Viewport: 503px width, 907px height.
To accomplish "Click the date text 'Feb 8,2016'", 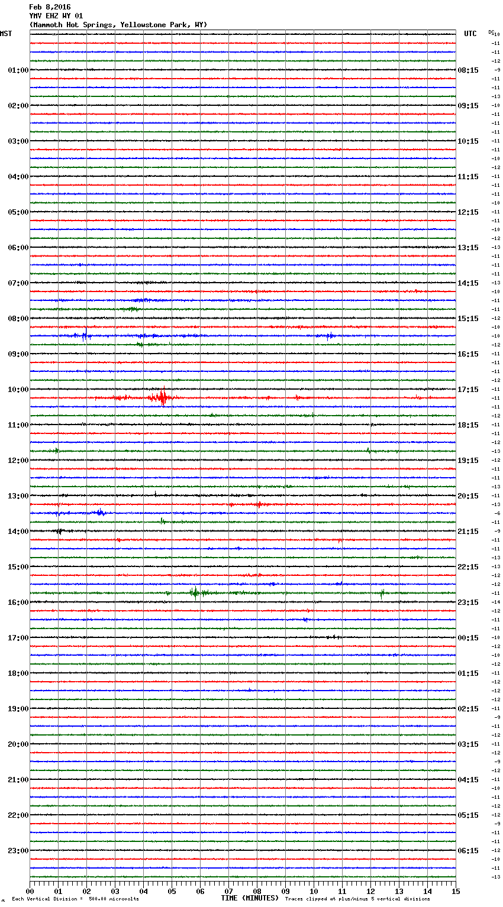I will pos(50,7).
